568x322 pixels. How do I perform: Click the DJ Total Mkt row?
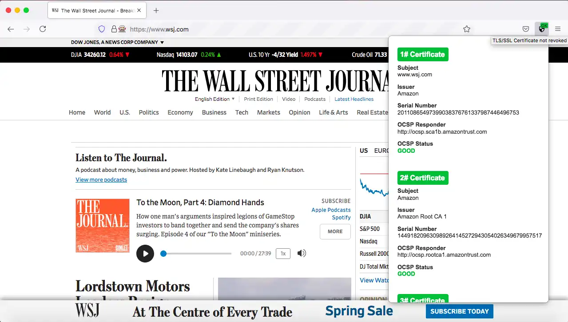374,266
